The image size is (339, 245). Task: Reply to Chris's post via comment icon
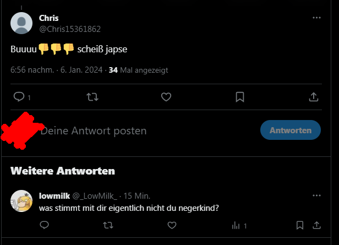pos(19,97)
